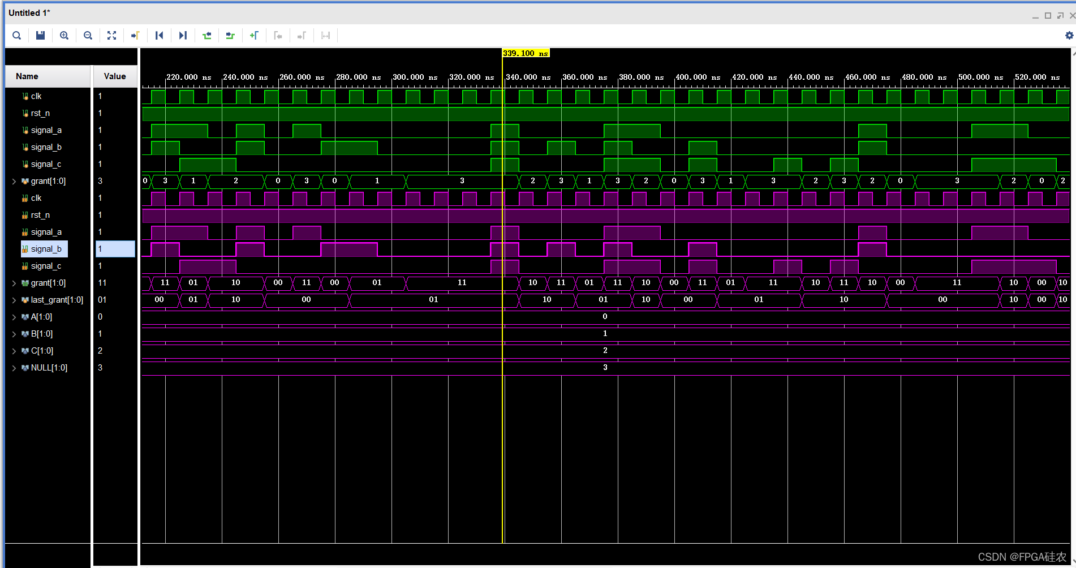Expand the first grant[1:0] bus (value 3)

coord(14,181)
